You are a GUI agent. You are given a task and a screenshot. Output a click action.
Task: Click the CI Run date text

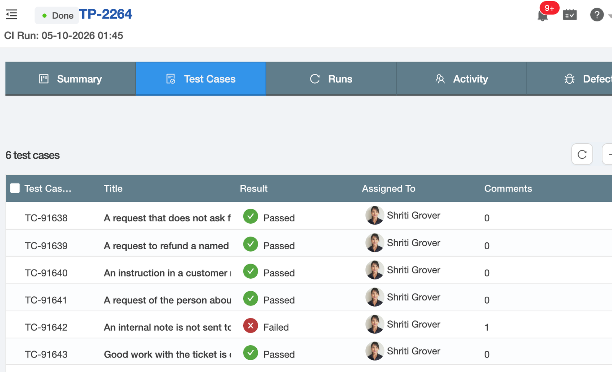coord(63,36)
